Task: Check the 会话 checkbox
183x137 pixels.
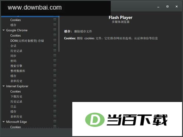Action: pos(55,45)
